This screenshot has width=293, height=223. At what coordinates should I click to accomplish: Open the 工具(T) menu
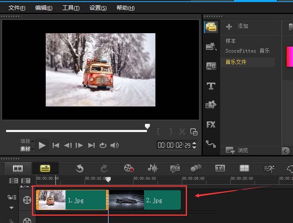click(71, 8)
